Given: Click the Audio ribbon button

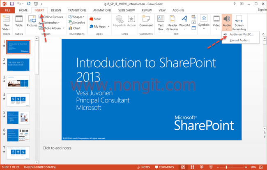Looking at the screenshot, I should coord(227,23).
